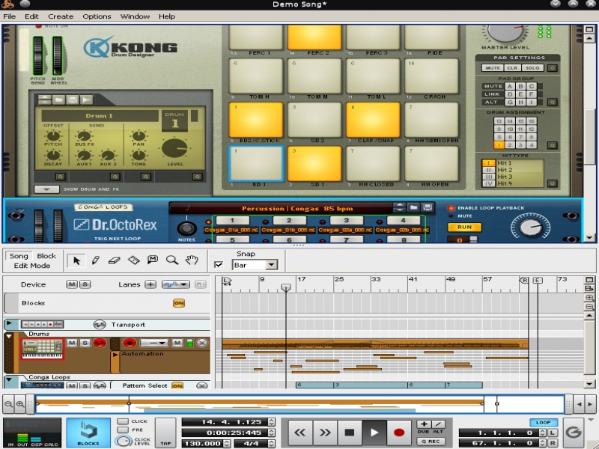Open patch browser folder icon on Dr. OctoRex
The image size is (599, 449).
413,207
